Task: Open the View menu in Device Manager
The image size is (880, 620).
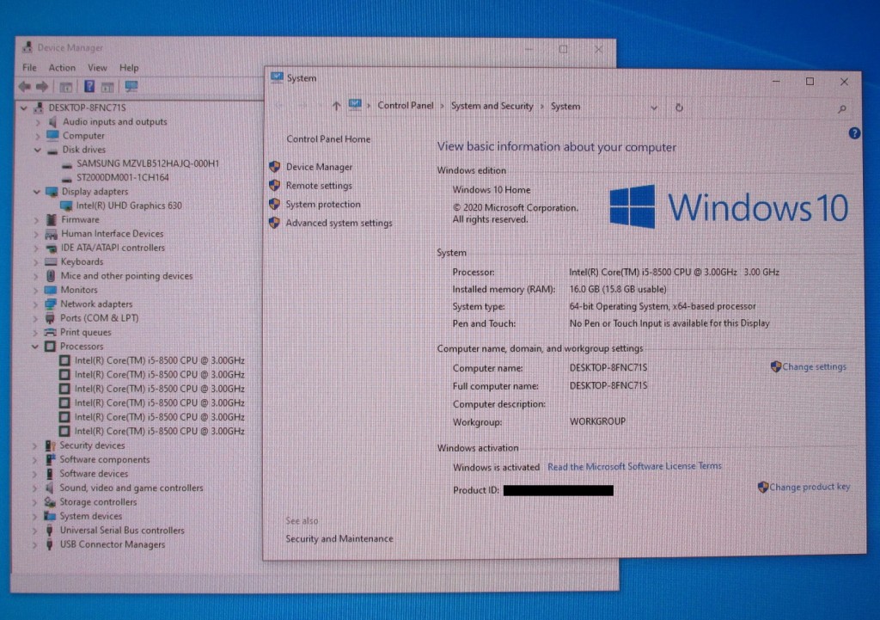Action: coord(97,67)
